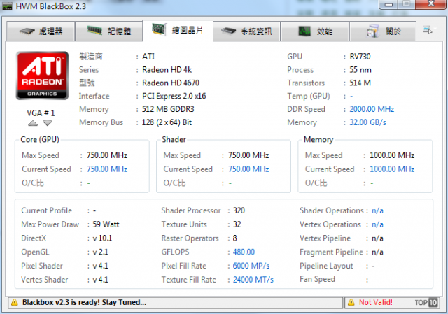Click the 514 M transistors value
The height and width of the screenshot is (314, 448).
360,83
